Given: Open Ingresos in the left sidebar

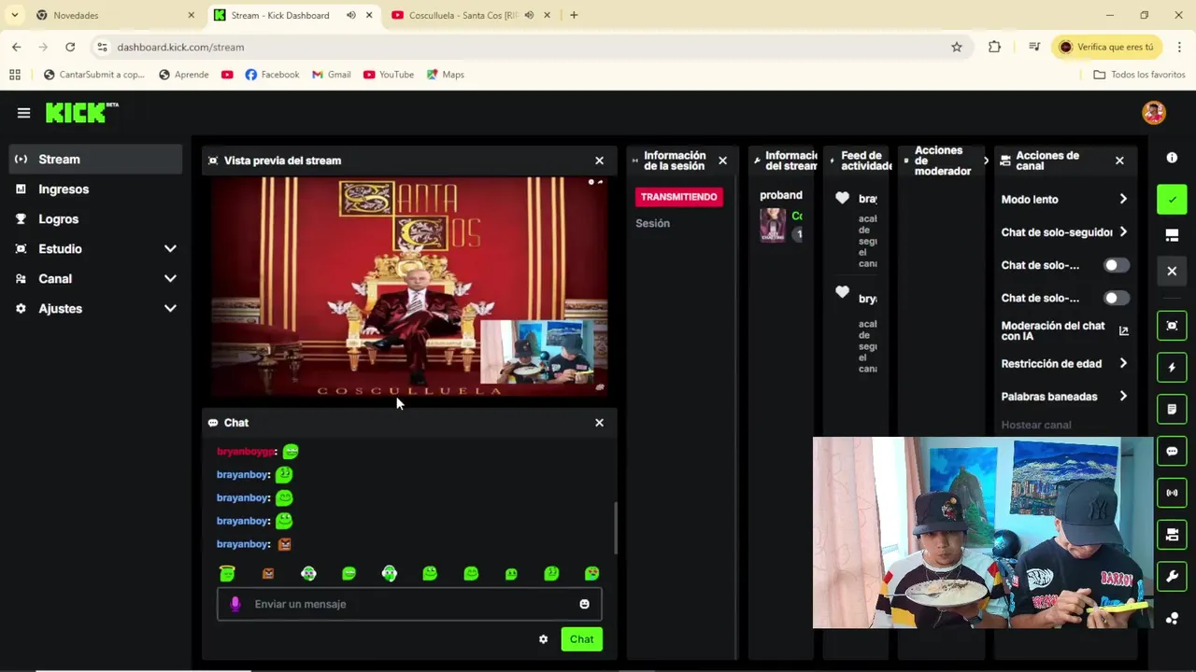Looking at the screenshot, I should [96, 189].
